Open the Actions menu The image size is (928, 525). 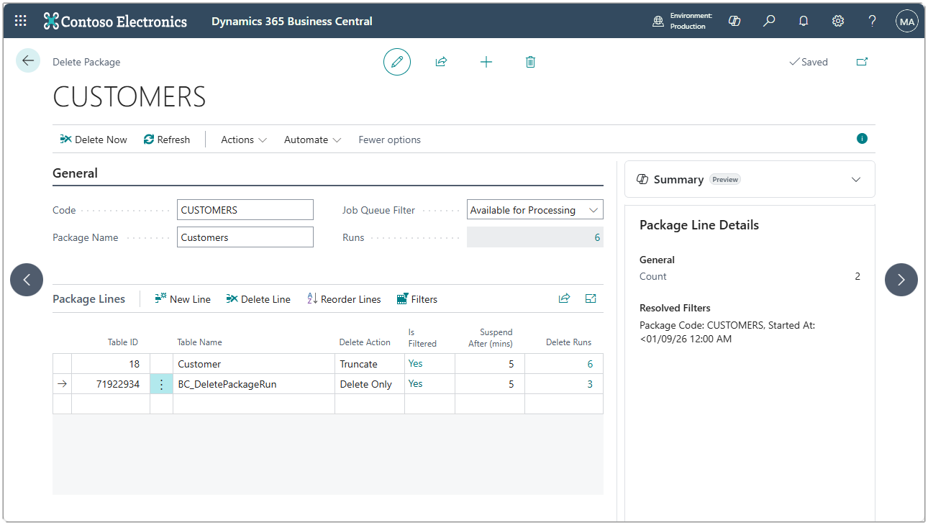click(243, 140)
